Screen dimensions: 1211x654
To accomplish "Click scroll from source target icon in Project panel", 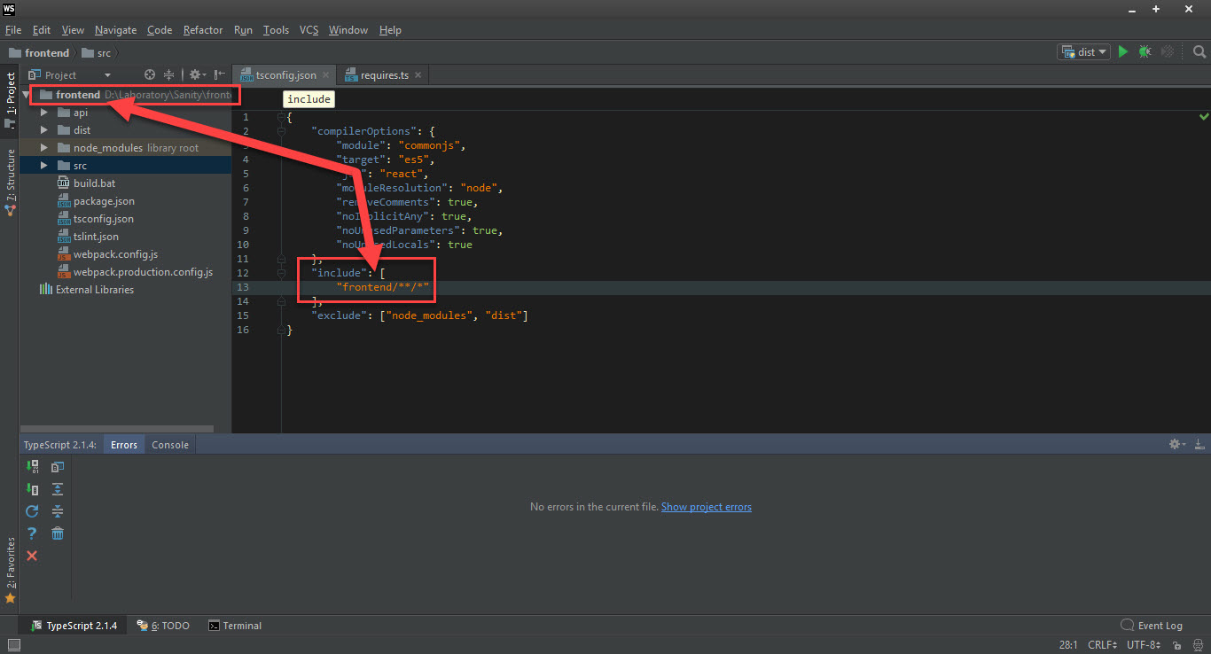I will 150,75.
